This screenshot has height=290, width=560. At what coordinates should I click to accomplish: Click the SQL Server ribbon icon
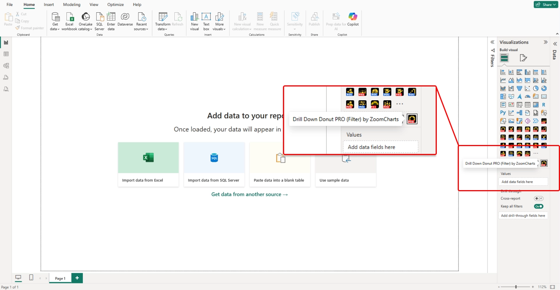tap(99, 21)
